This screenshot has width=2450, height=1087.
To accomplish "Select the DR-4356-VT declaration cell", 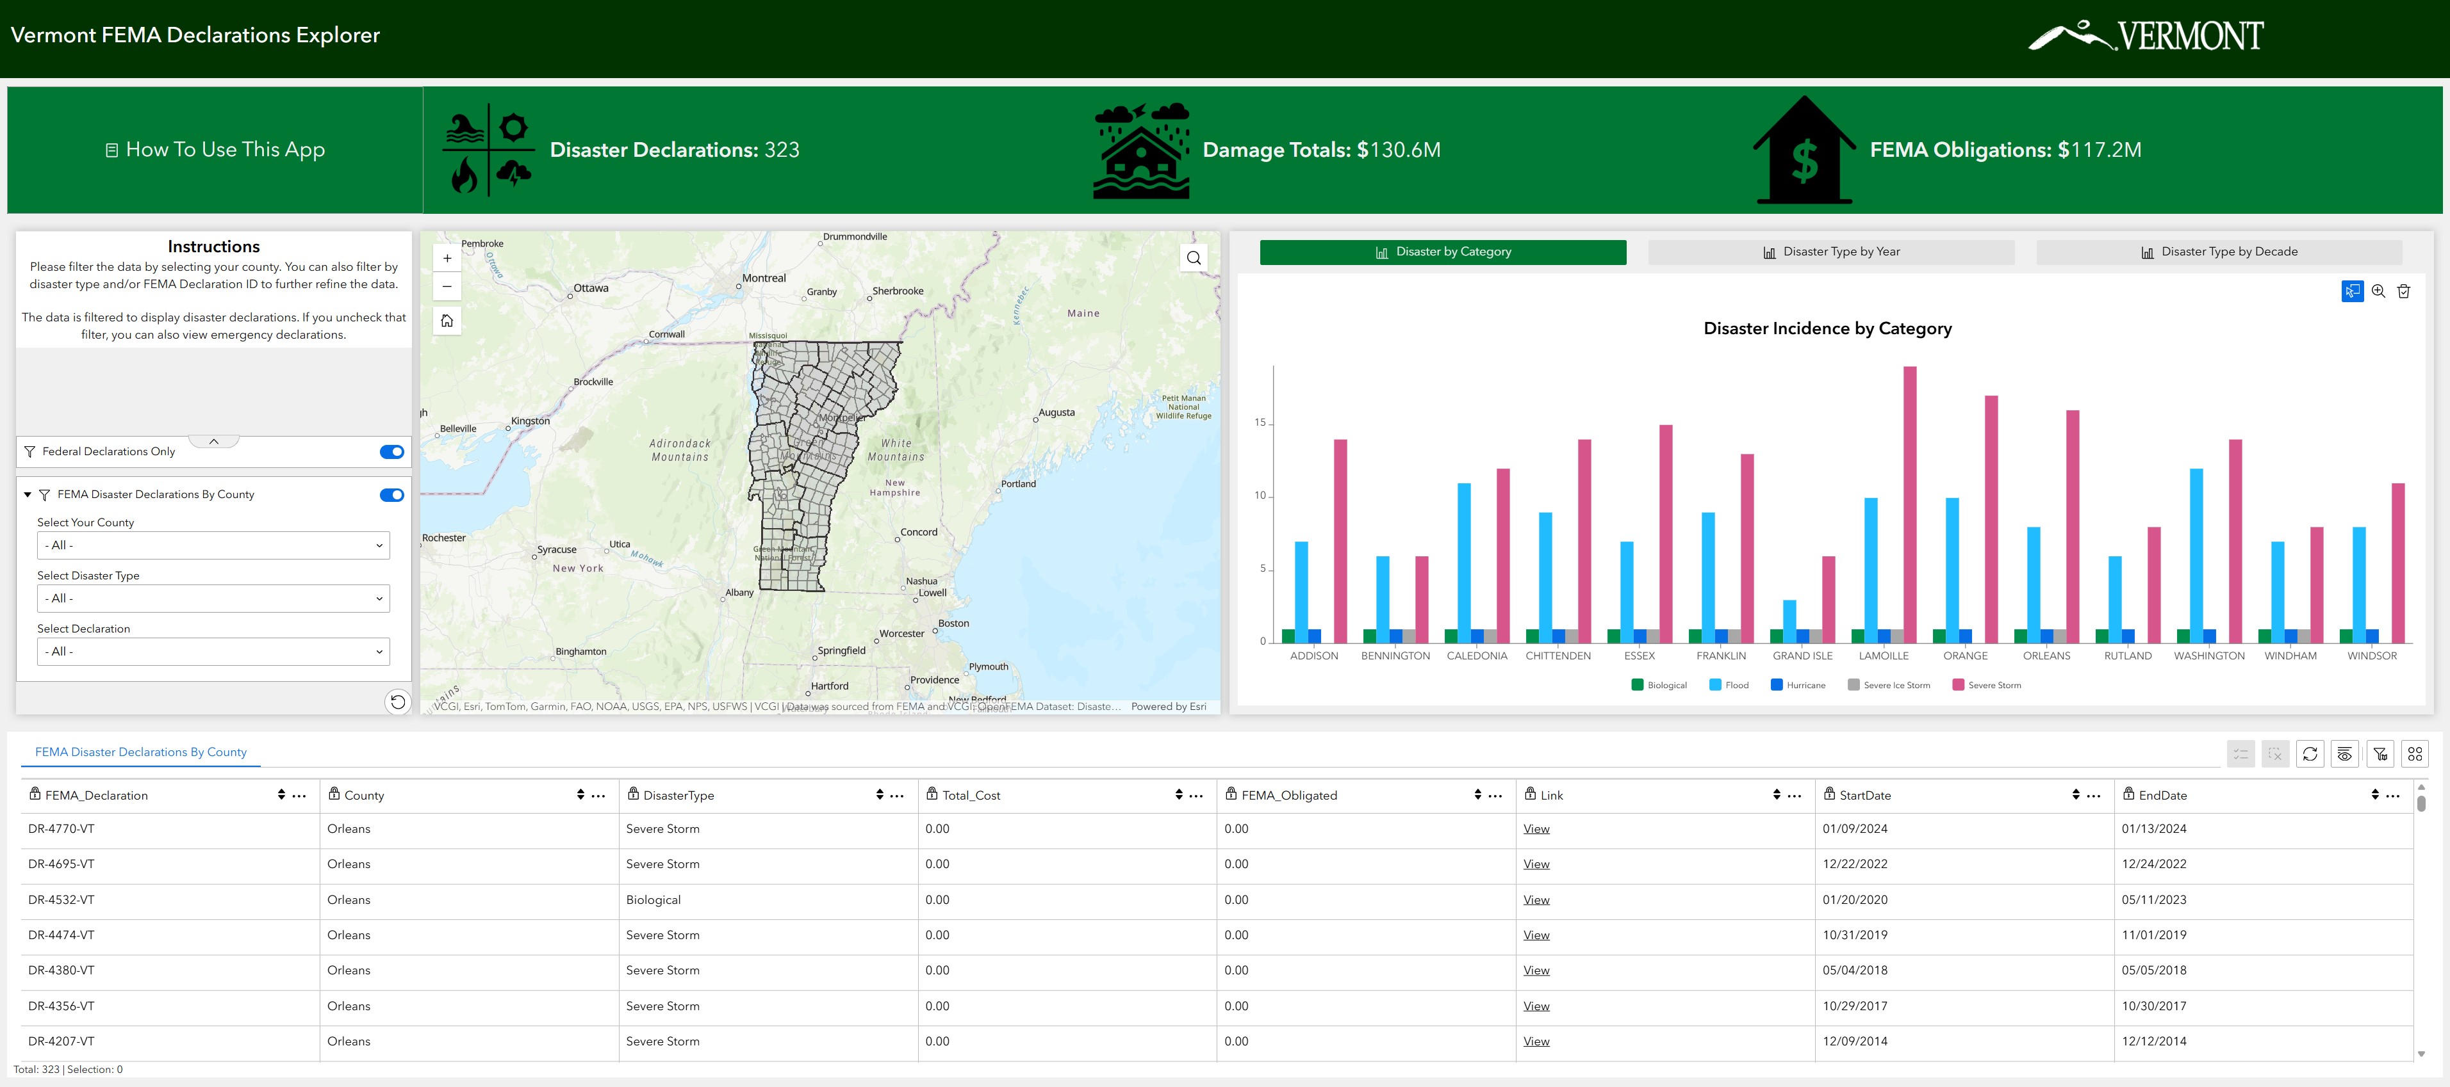I will (x=170, y=1006).
